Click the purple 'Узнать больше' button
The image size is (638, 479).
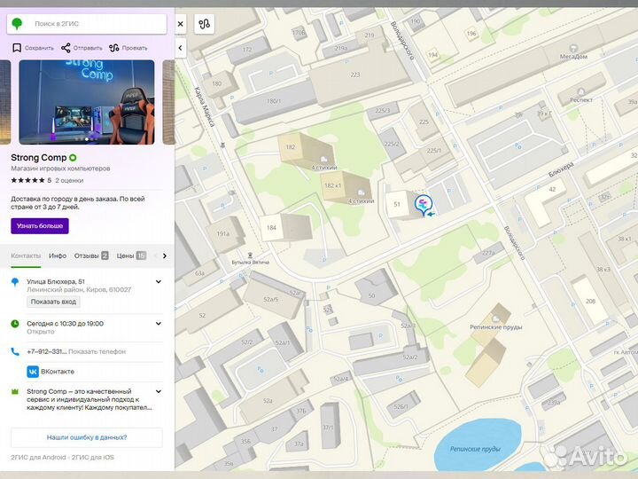[40, 225]
